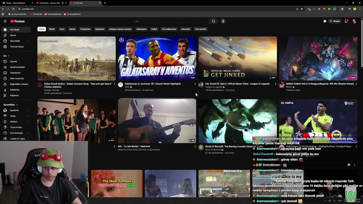Viewport: 363px width, 204px height.
Task: Select Aksiyon-macera oyunları filter chip
Action: (x=120, y=29)
